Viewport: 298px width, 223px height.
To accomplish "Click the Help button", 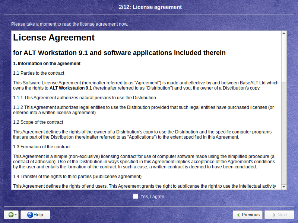I will (35, 215).
